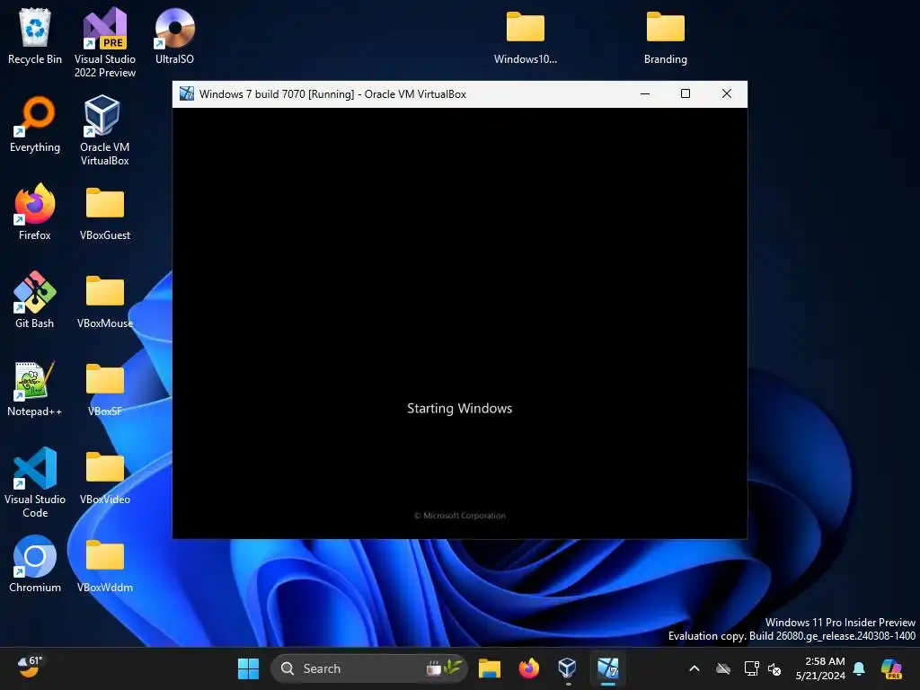Open File Explorer from the taskbar

coord(490,668)
